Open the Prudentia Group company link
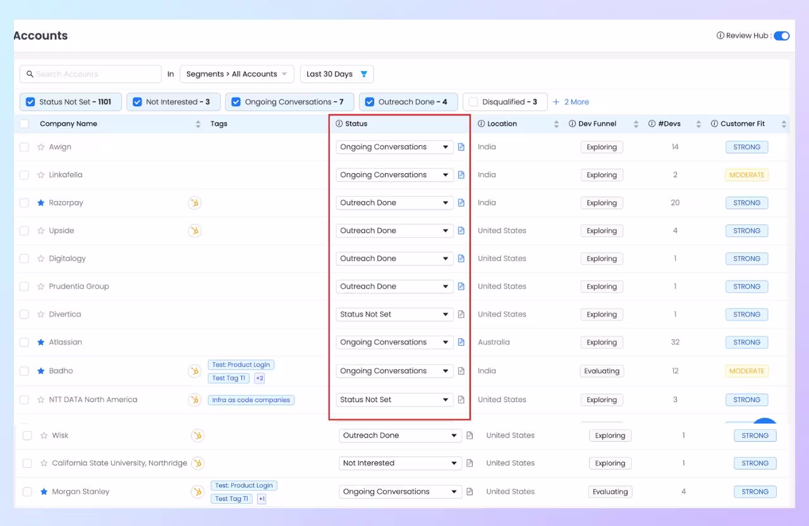Viewport: 809px width, 526px height. 79,286
